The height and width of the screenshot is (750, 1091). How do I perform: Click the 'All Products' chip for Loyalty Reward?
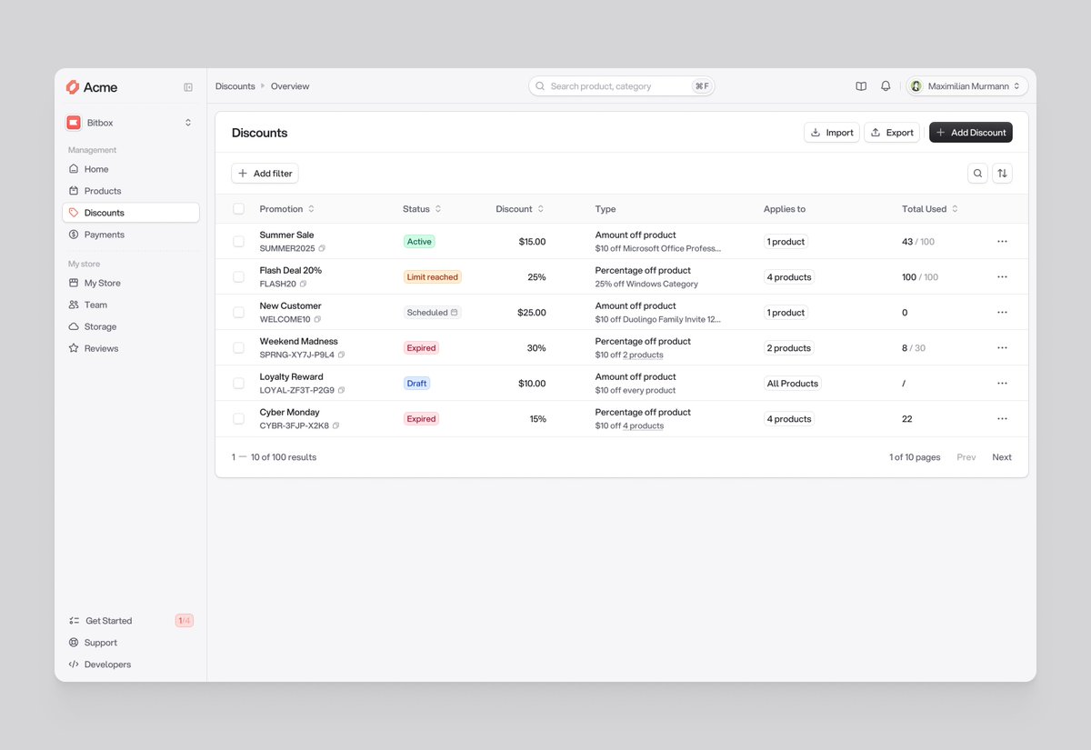click(x=793, y=384)
